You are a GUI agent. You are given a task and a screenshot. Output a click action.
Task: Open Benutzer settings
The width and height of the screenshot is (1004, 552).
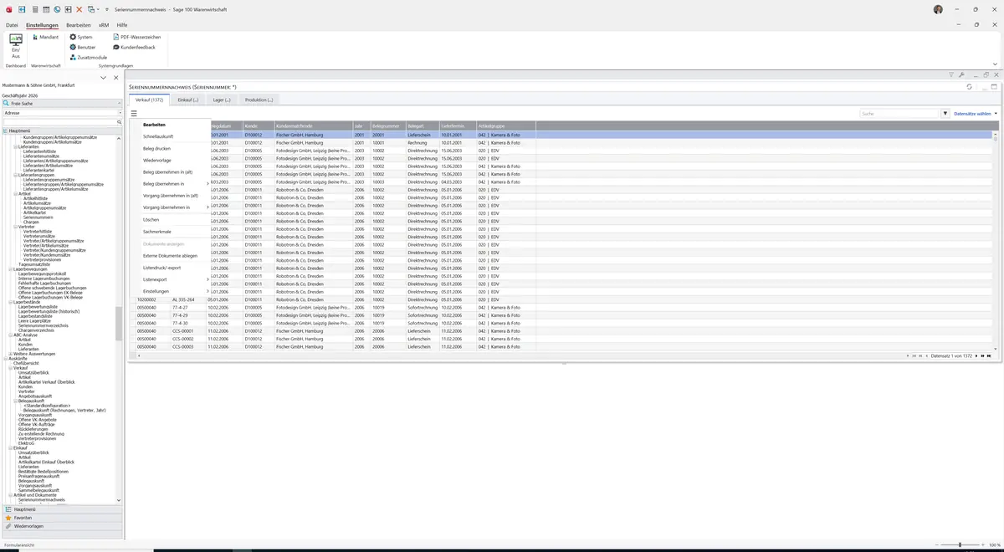(82, 48)
